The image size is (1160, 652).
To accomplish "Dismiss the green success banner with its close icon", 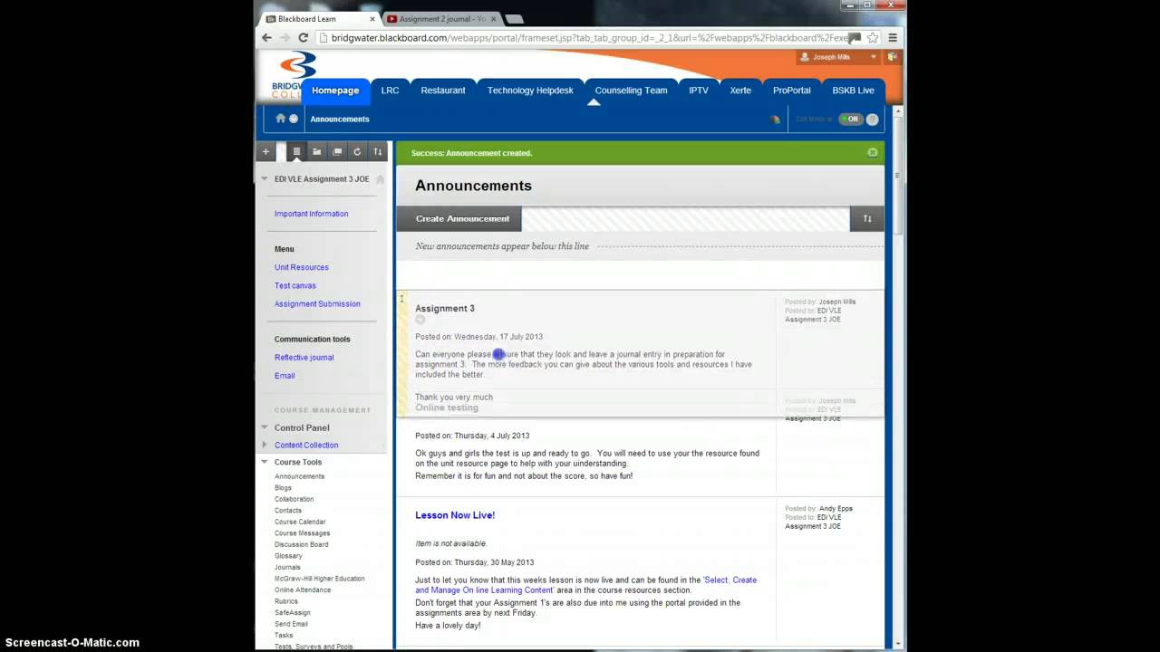I will coord(873,152).
